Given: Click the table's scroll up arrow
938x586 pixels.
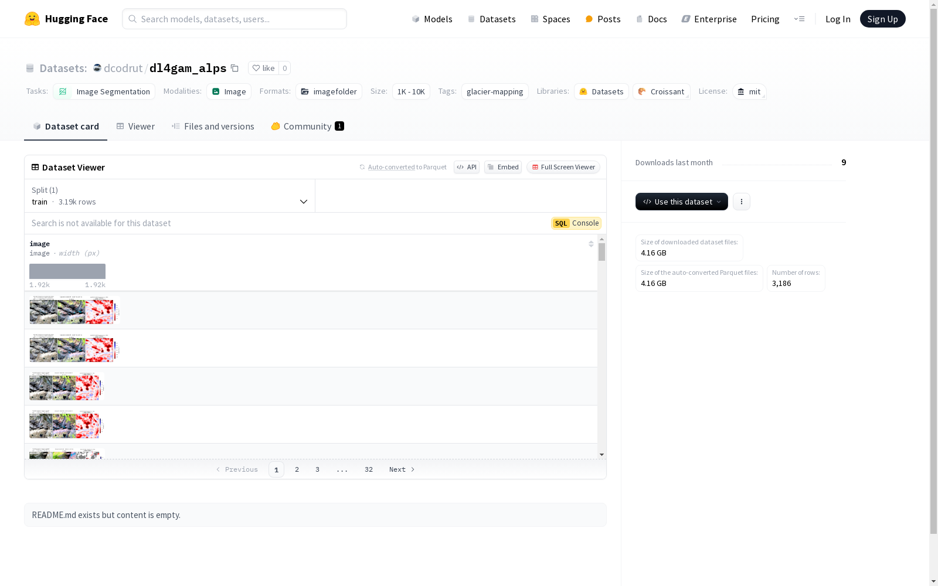Looking at the screenshot, I should (601, 239).
